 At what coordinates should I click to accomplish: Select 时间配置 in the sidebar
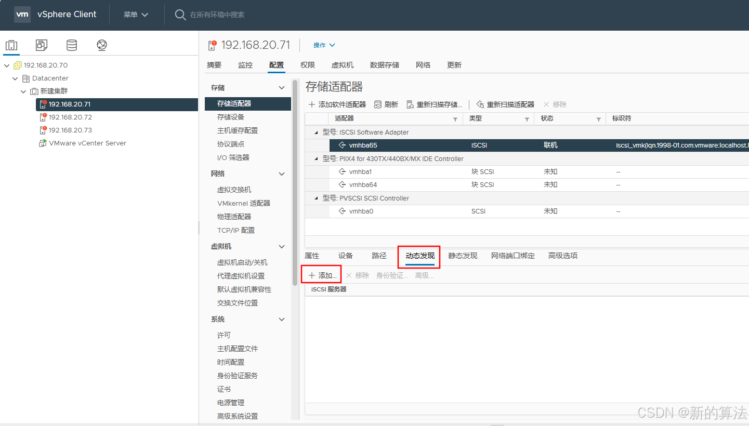pyautogui.click(x=231, y=362)
